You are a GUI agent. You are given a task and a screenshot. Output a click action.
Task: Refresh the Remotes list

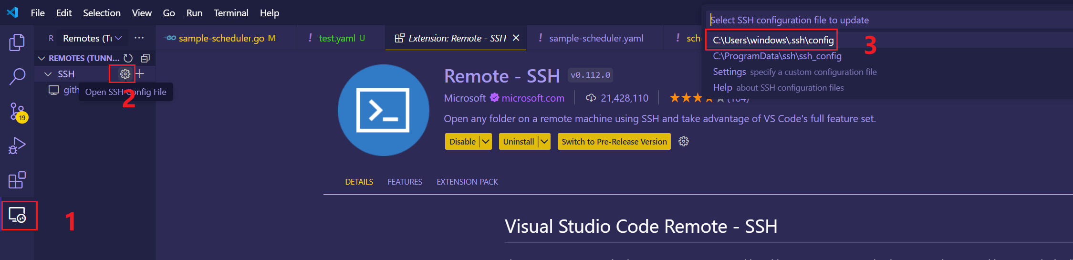pos(128,58)
